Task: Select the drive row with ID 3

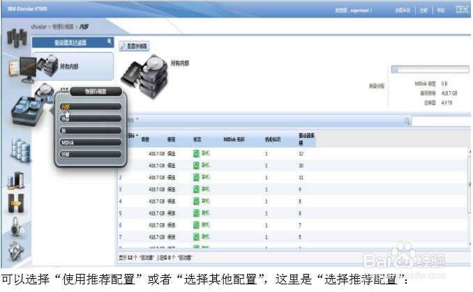Action: [x=292, y=190]
